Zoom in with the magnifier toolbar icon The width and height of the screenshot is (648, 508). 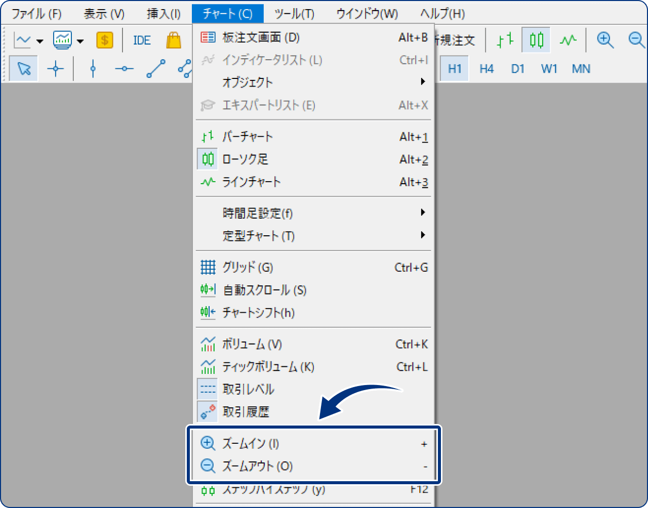tap(605, 39)
